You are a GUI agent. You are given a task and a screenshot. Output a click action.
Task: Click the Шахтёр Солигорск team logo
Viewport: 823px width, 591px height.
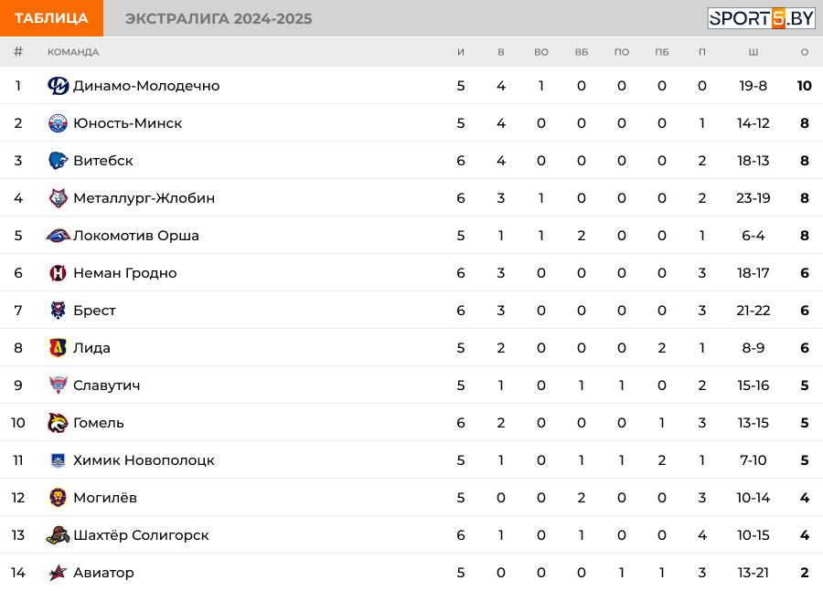pos(58,535)
